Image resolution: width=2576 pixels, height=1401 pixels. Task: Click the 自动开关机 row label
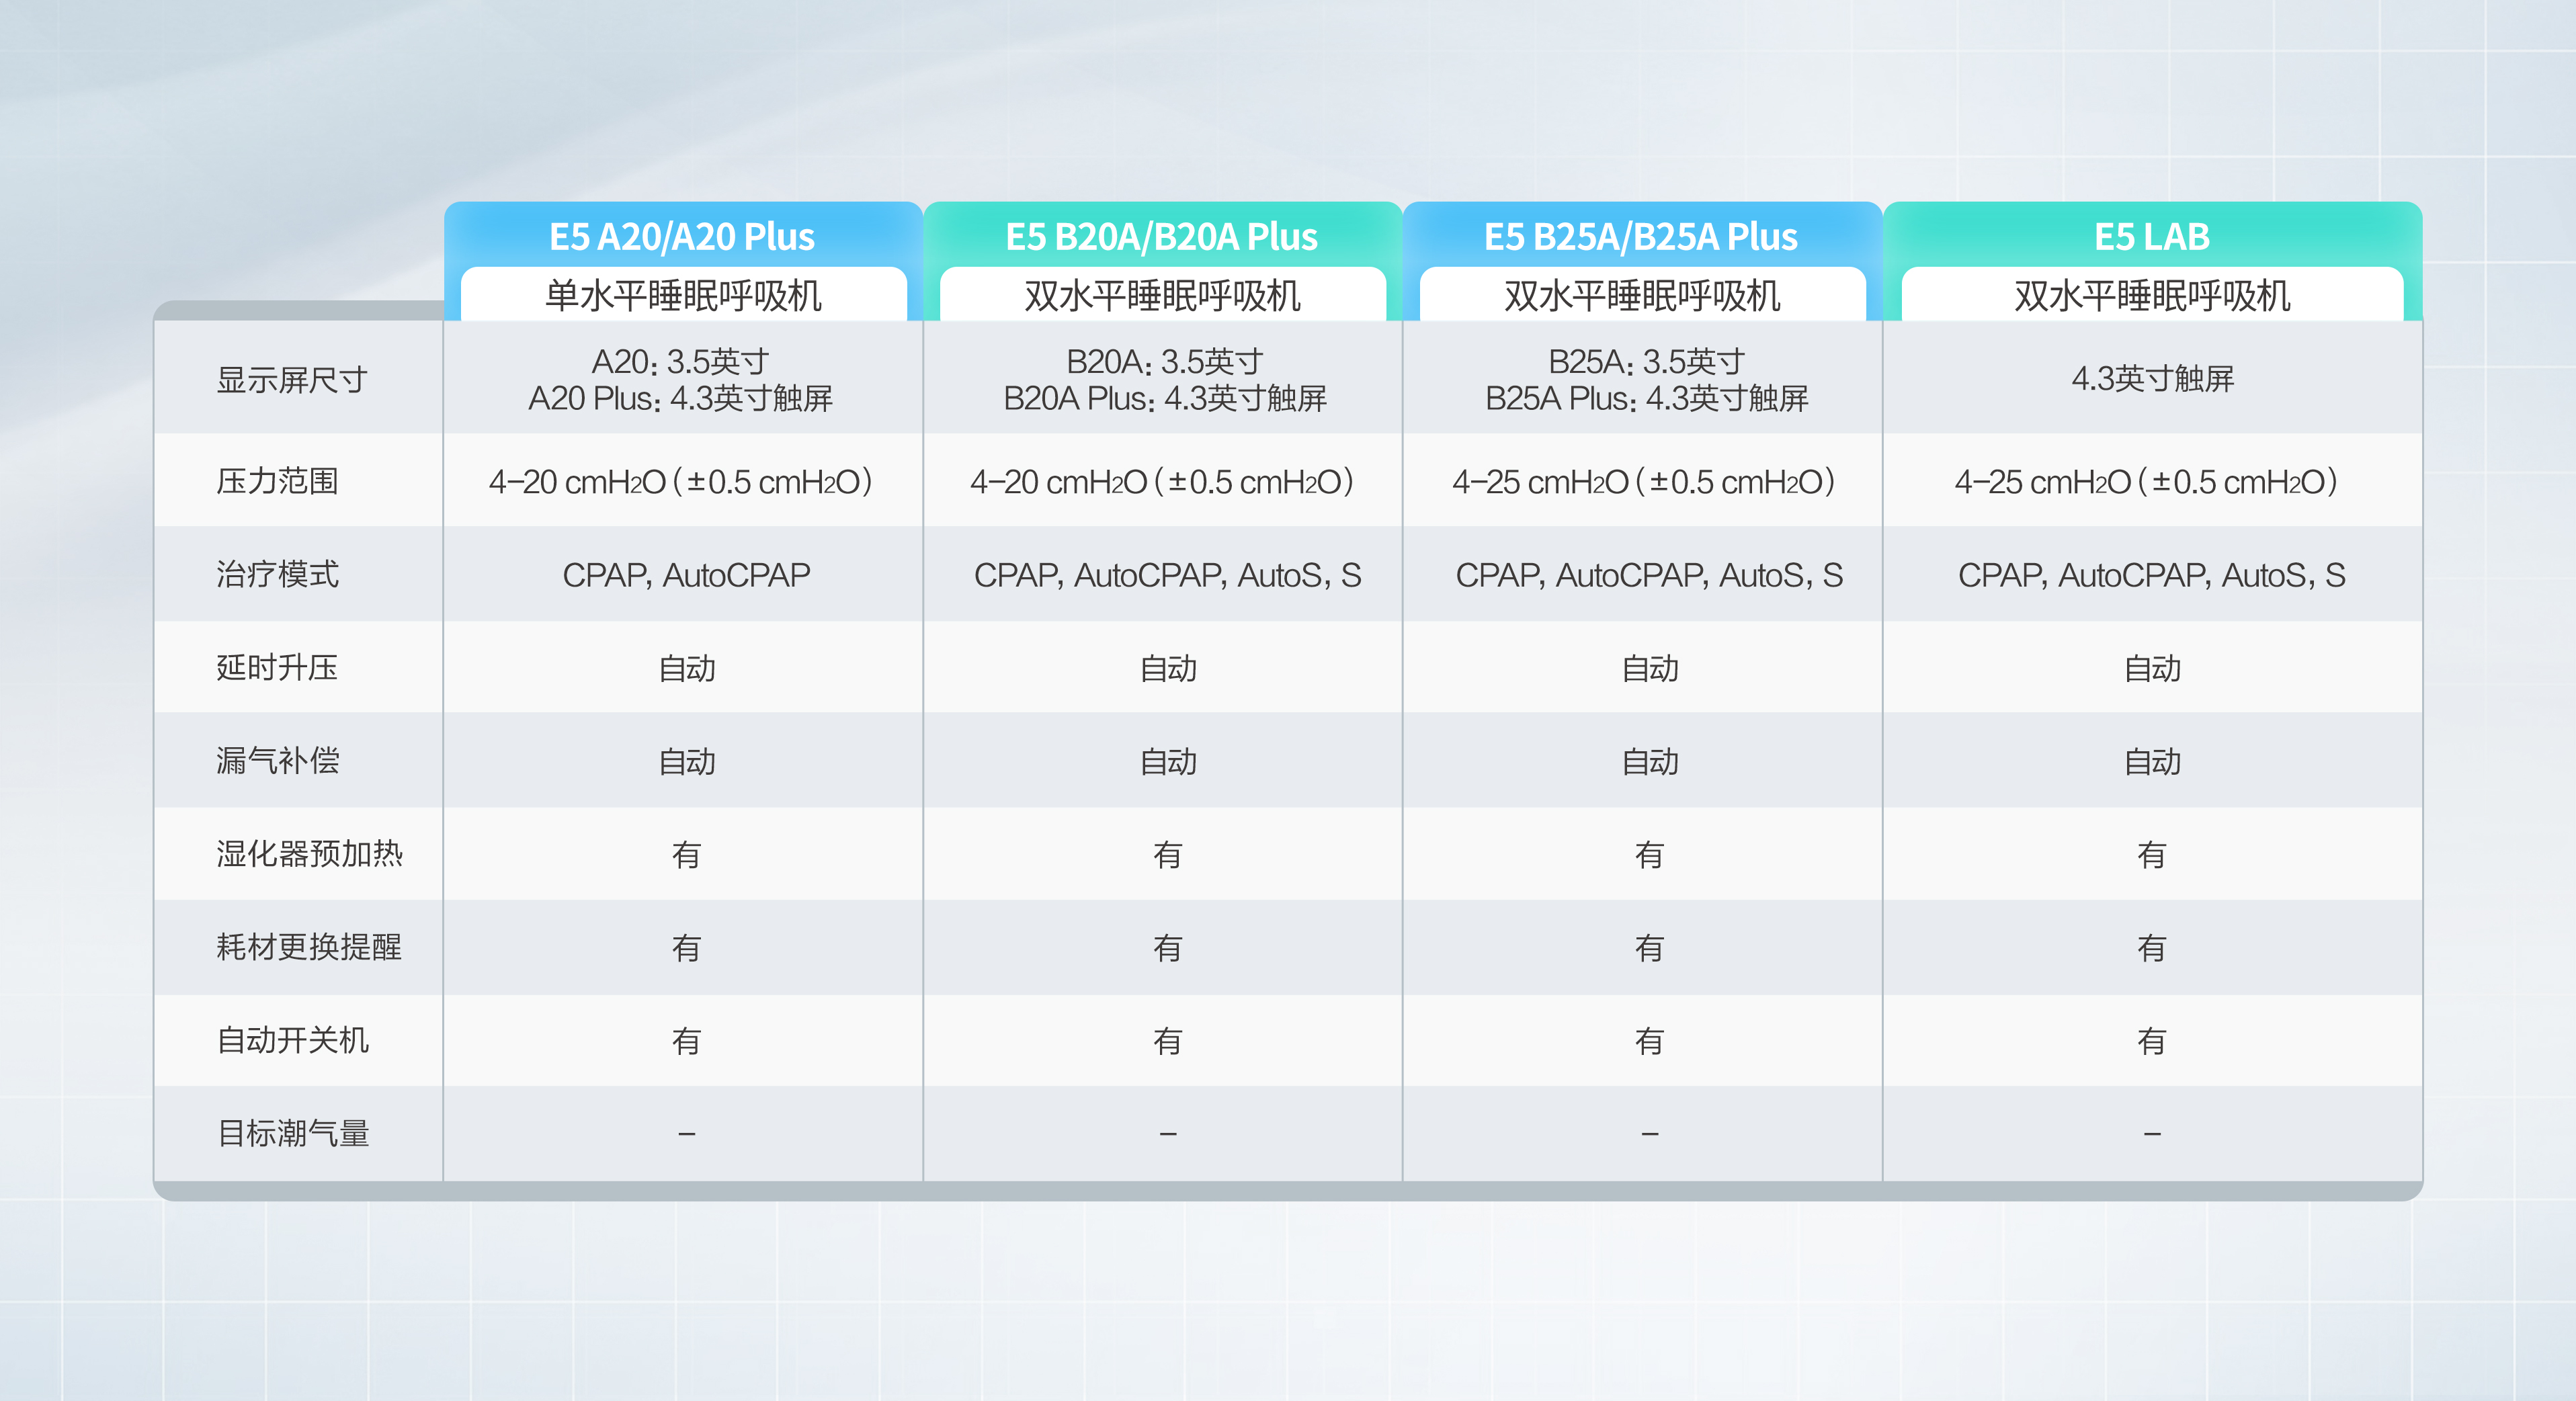point(293,1040)
